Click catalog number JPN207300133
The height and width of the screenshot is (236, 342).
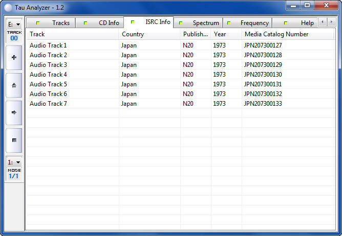tap(263, 104)
